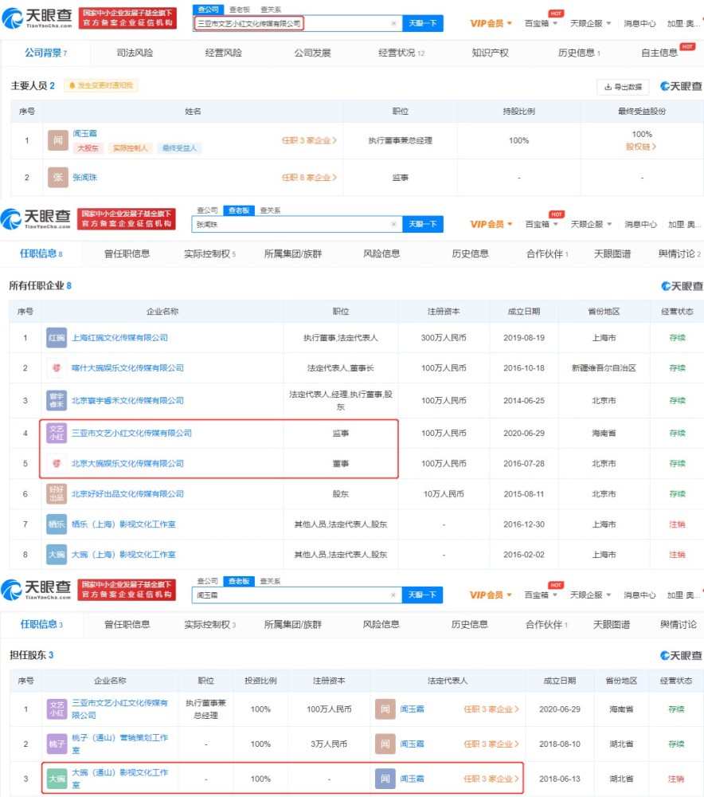Click the 栖乐 logo of 栖乐（上海）影视文化工作室

(57, 524)
